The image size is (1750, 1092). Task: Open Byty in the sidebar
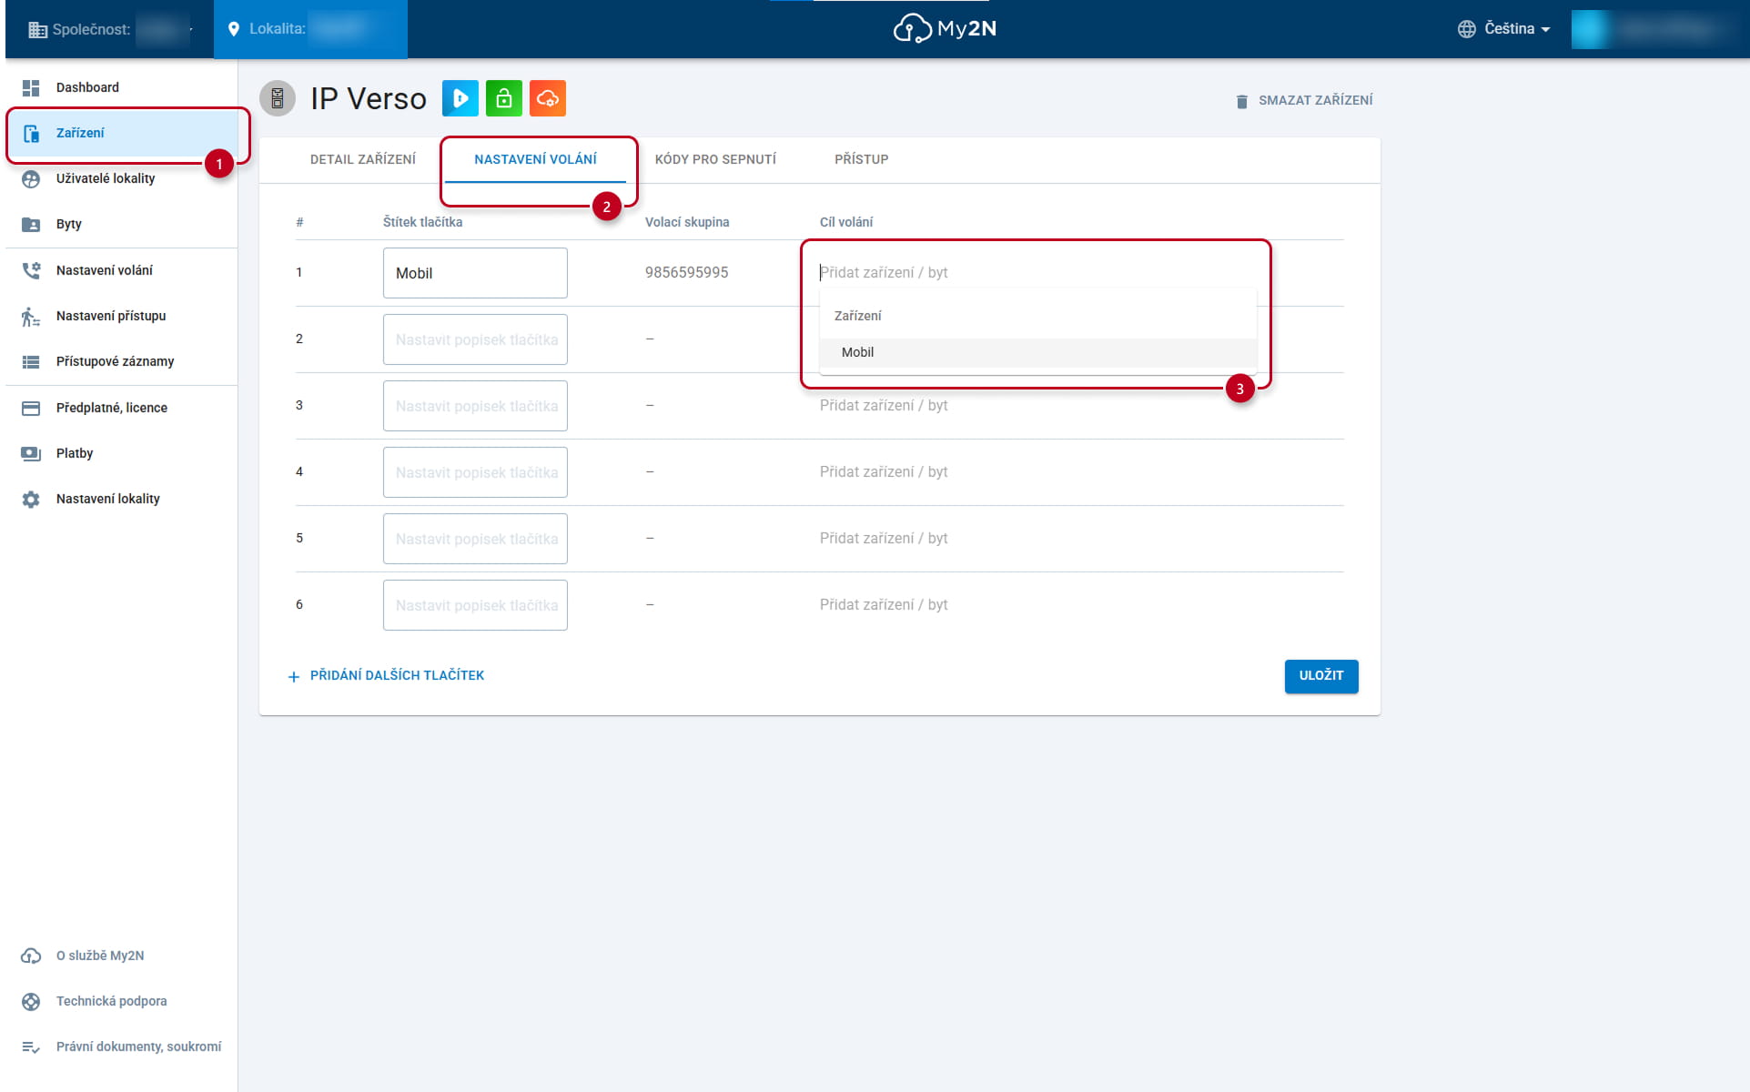coord(122,224)
